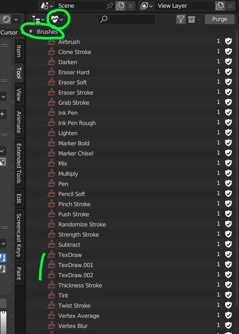Viewport: 239px width, 334px height.
Task: Add a new View Layer
Action: pos(220,6)
